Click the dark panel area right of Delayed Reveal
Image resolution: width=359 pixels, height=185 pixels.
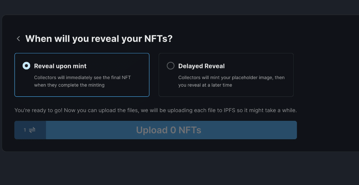coord(325,75)
